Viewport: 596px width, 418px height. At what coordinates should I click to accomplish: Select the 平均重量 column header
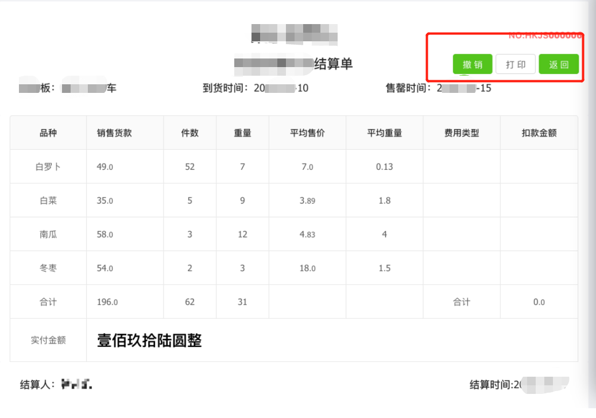click(x=385, y=133)
